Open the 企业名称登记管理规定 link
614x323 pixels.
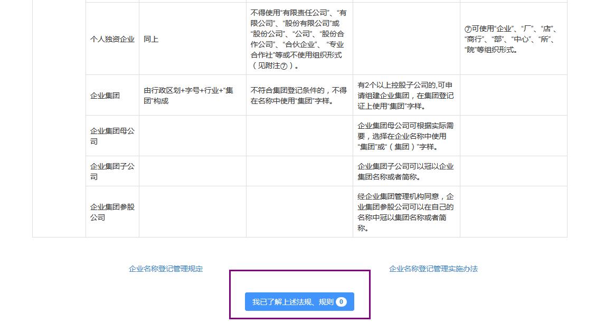[166, 269]
